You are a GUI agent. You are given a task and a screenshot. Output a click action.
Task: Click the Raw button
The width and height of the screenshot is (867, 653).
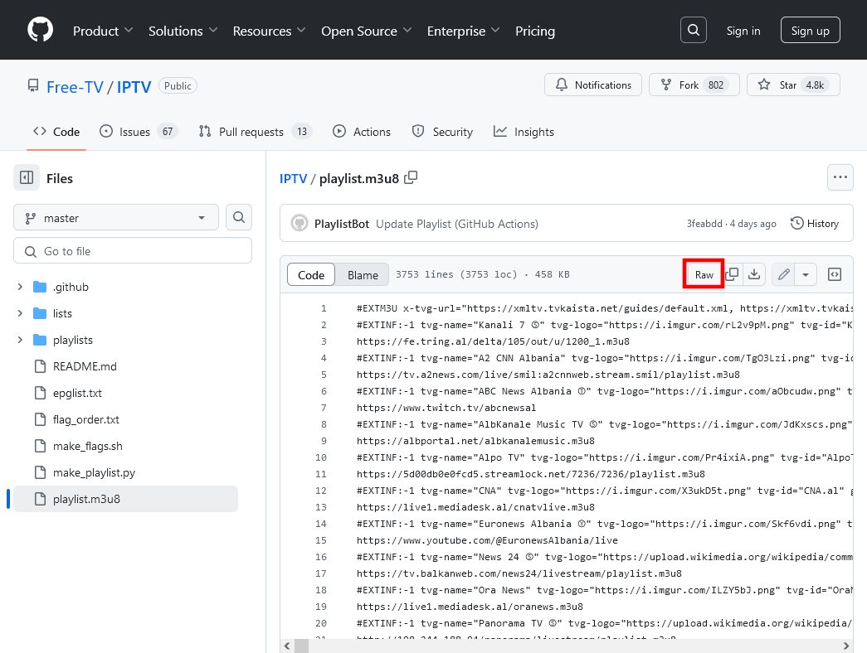coord(704,274)
